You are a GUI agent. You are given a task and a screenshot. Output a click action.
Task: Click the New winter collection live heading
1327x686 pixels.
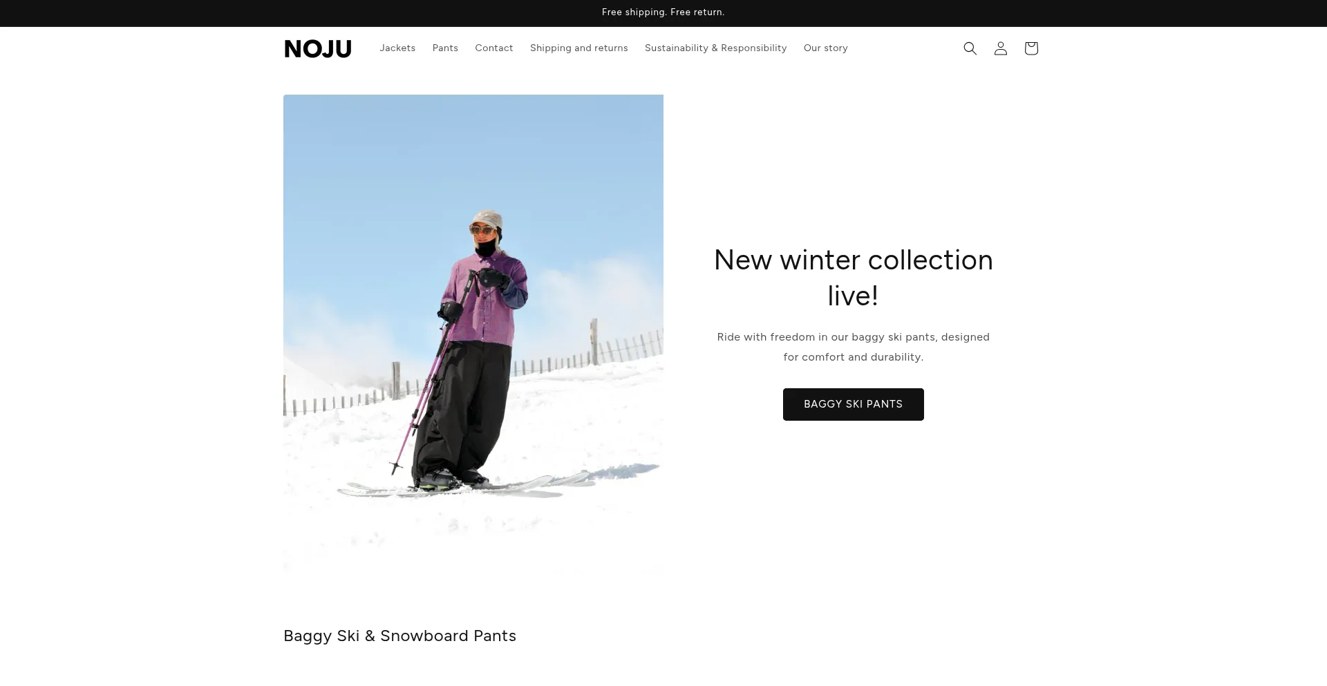coord(853,278)
